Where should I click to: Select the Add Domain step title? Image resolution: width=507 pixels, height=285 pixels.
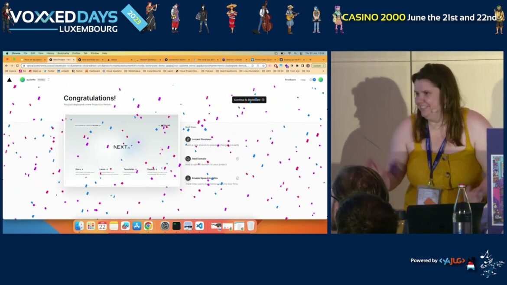click(199, 159)
